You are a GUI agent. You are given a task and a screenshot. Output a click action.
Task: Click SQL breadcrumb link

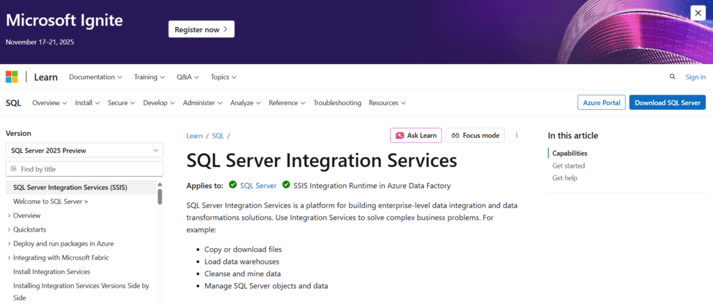coord(218,136)
